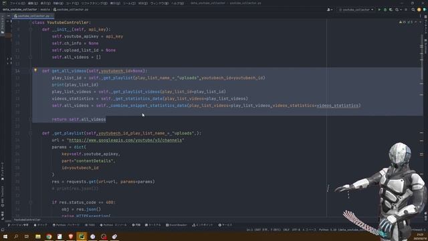Open the ExcelReader tool window
Image resolution: width=428 pixels, height=241 pixels.
tap(177, 225)
